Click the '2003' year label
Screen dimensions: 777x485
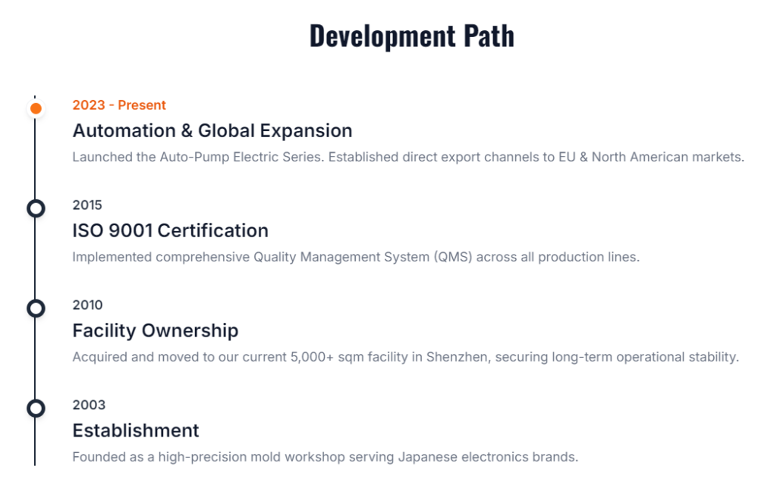(x=89, y=405)
